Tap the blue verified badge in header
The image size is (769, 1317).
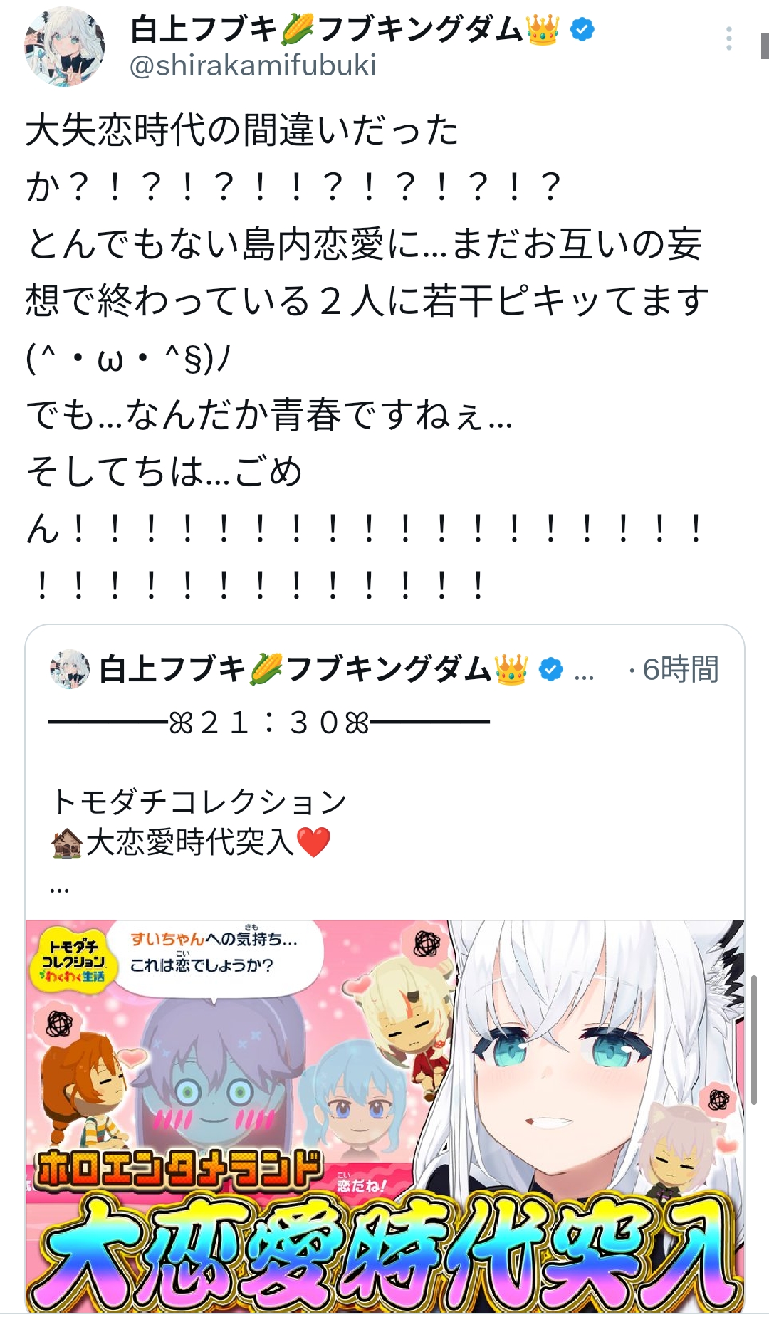582,30
